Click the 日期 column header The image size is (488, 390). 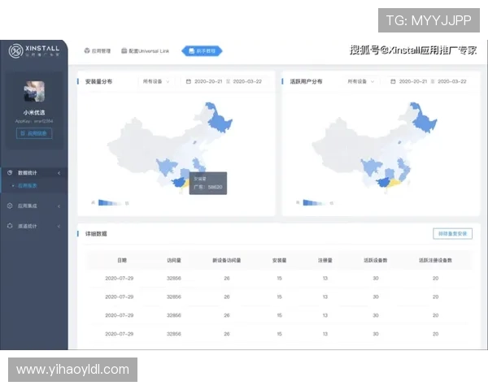[x=122, y=260]
